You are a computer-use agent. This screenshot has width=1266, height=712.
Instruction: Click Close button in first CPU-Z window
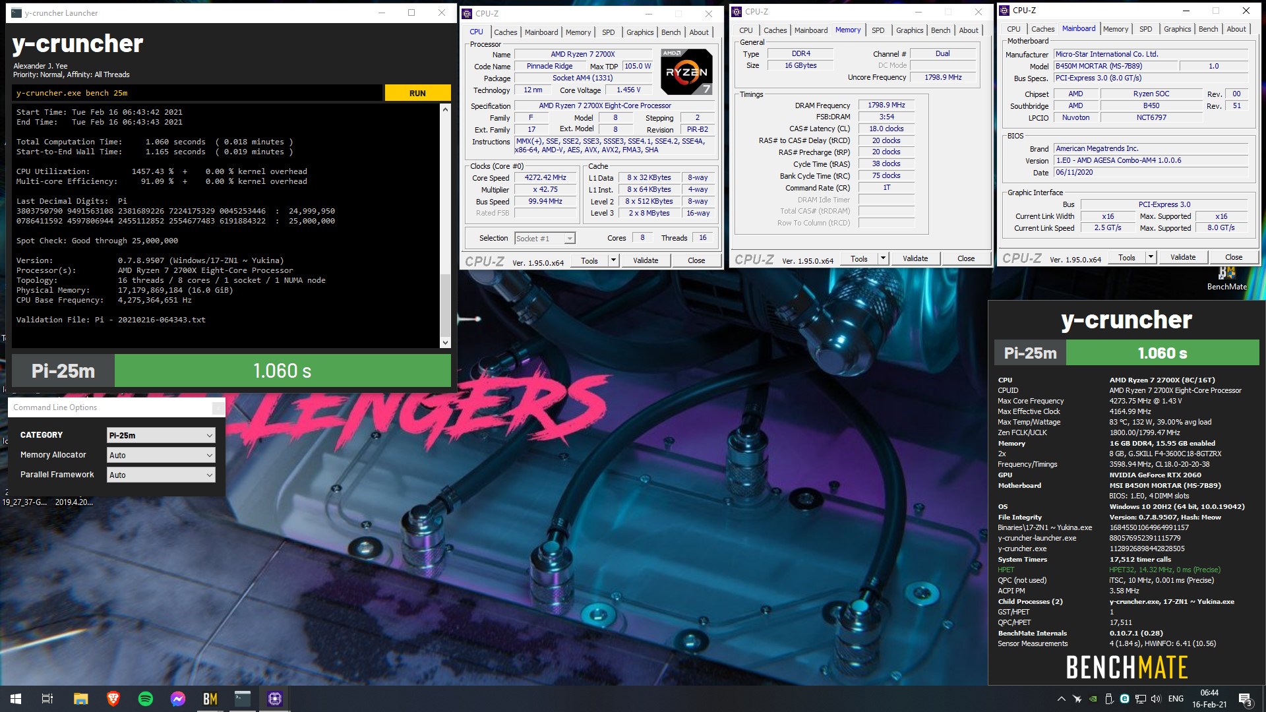point(696,260)
